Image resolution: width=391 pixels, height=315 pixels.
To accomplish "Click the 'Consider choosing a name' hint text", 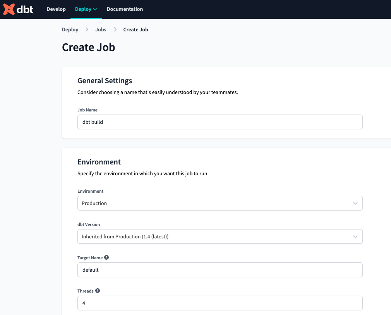I will (158, 92).
